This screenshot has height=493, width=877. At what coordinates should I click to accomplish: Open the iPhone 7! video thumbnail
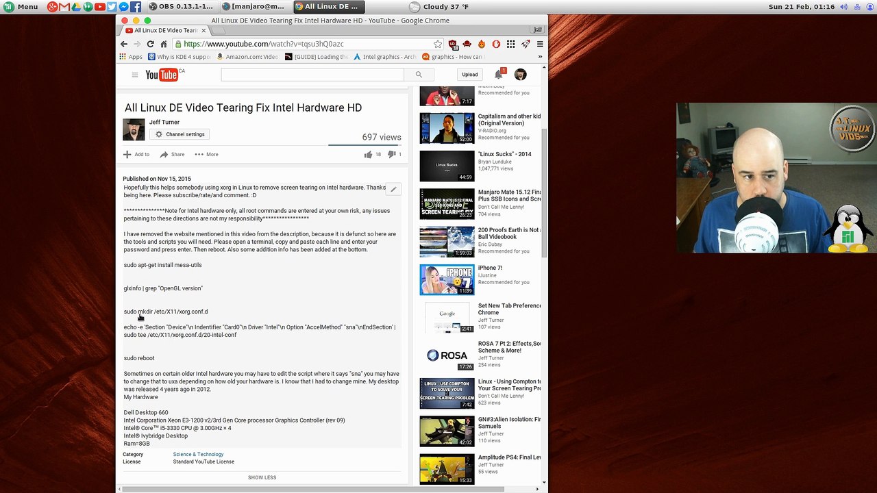tap(447, 280)
